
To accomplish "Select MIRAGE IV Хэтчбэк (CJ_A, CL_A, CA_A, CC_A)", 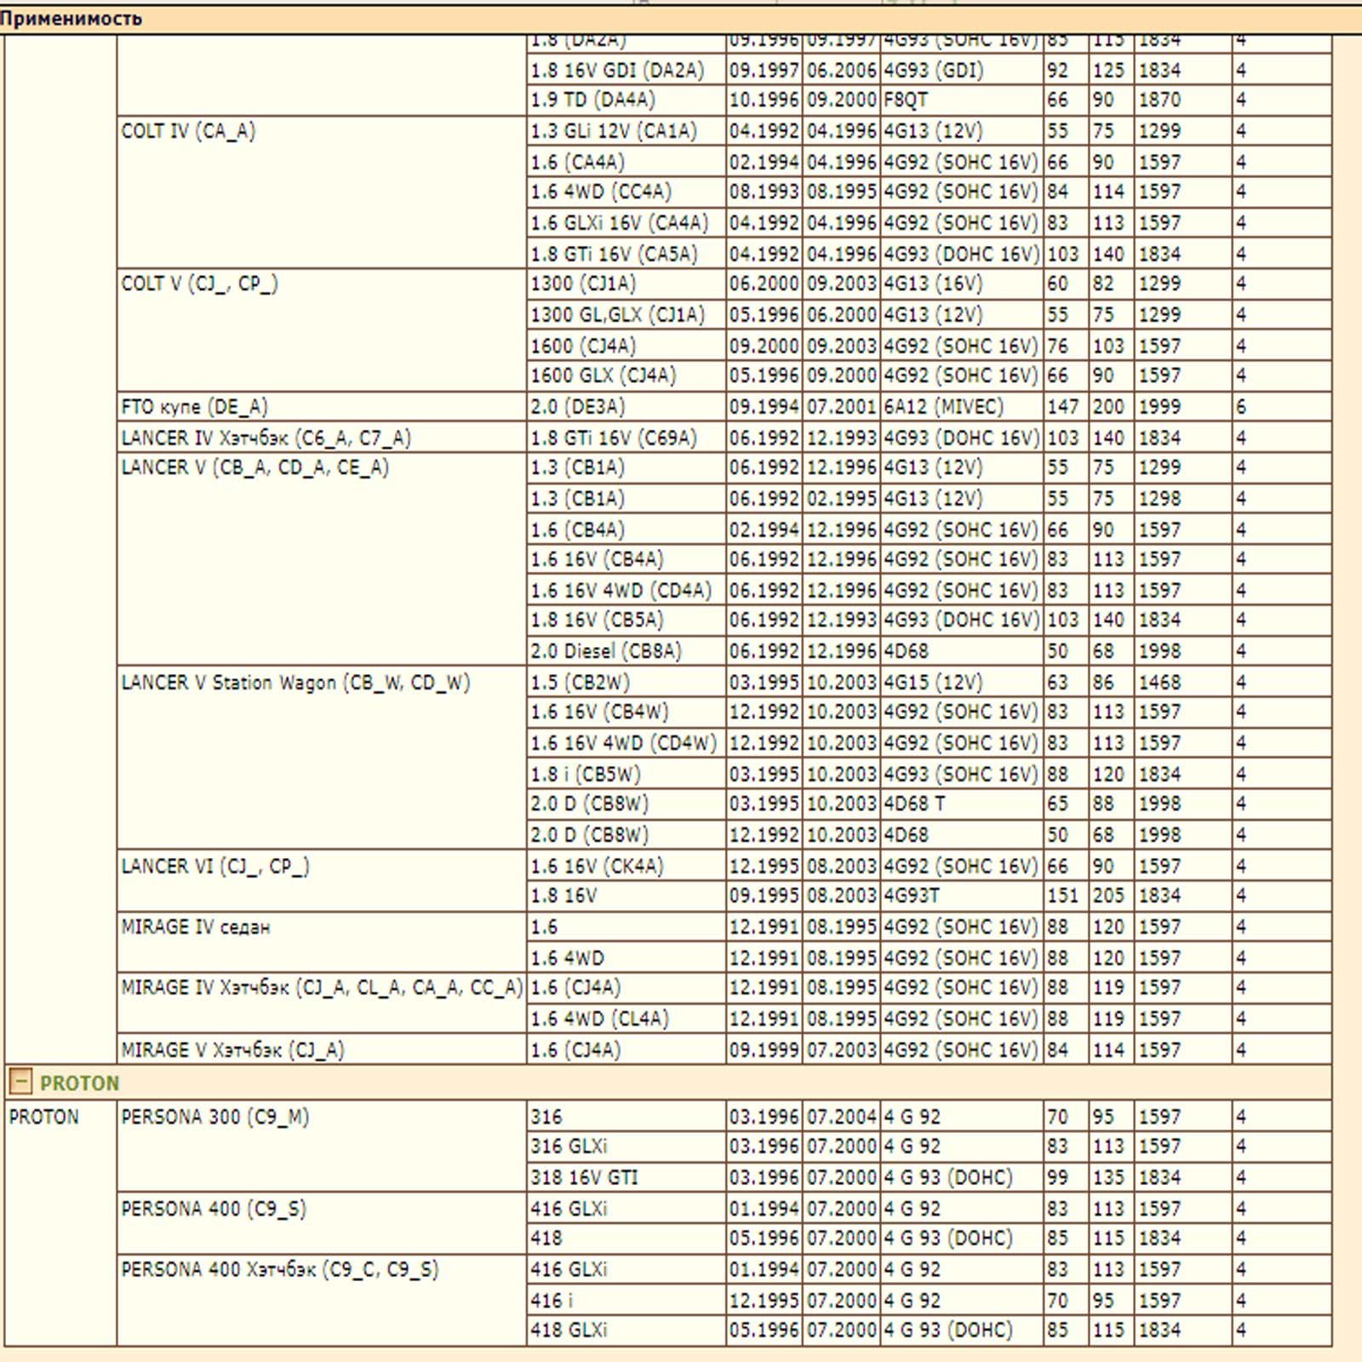I will [322, 1004].
